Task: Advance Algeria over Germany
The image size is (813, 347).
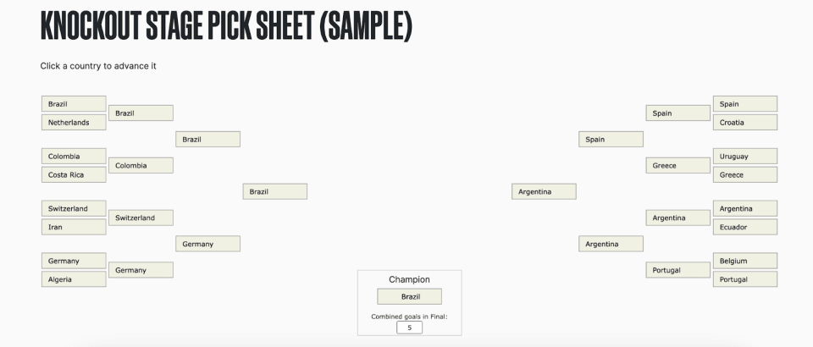Action: [74, 279]
